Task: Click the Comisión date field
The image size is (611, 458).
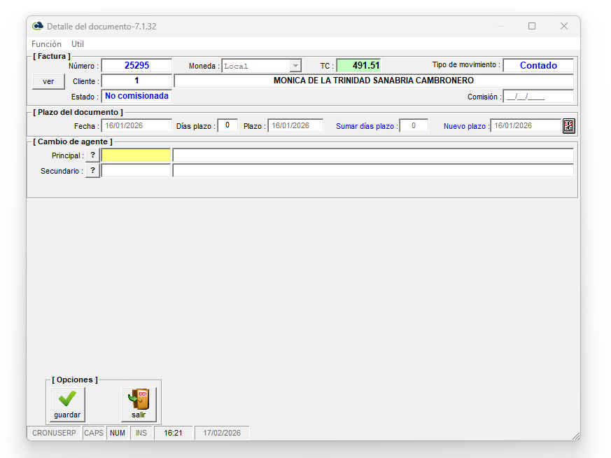Action: [x=538, y=97]
